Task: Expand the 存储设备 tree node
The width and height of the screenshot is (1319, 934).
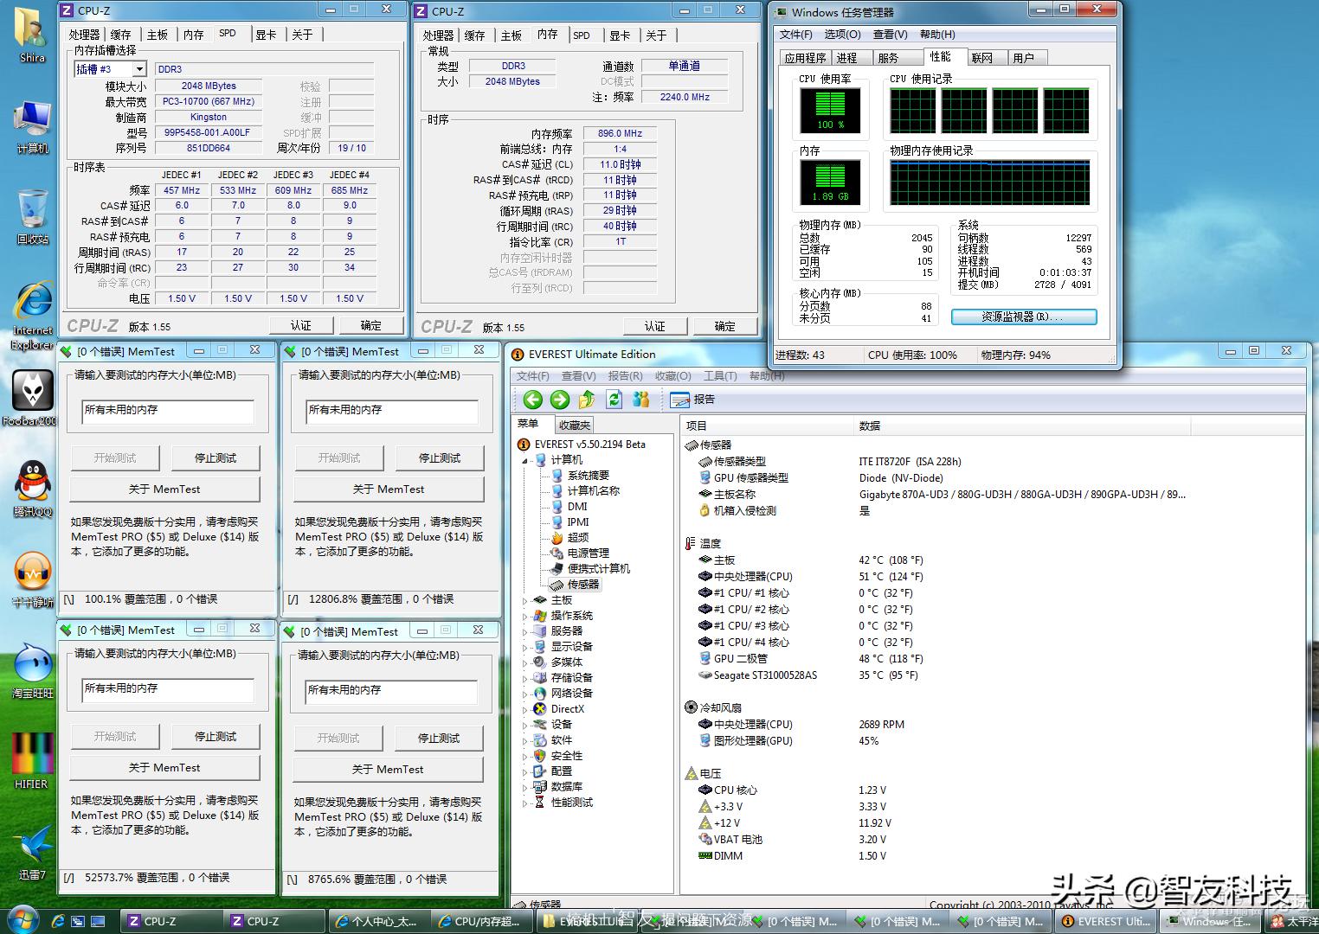Action: [524, 678]
